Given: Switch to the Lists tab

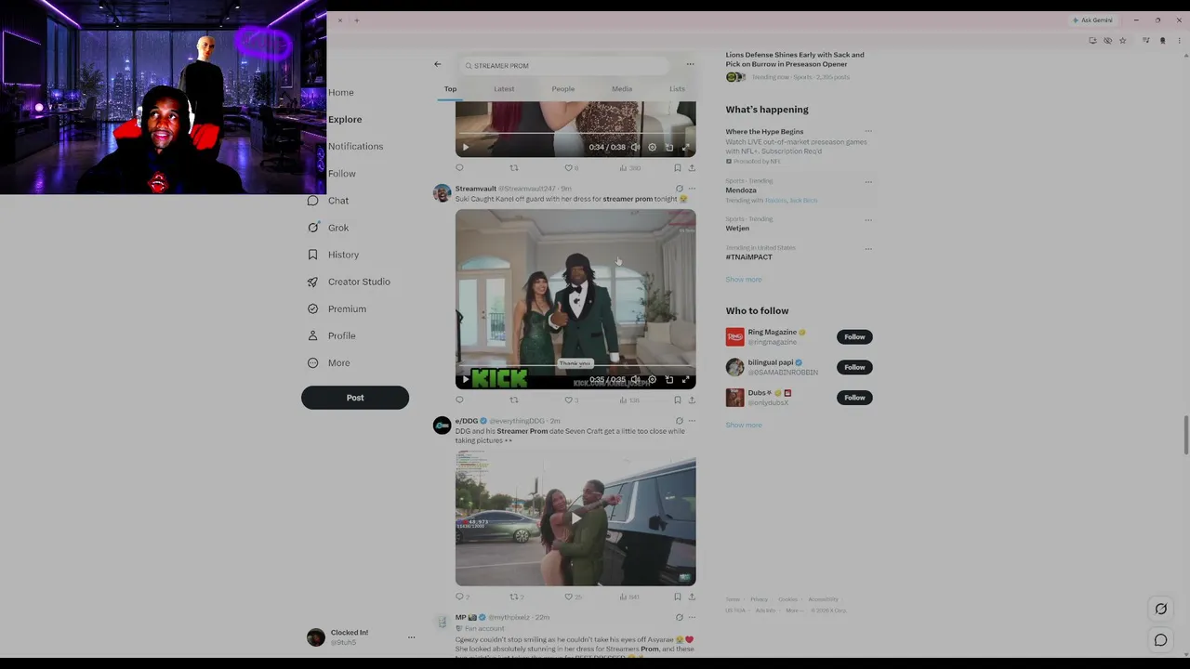Looking at the screenshot, I should (x=677, y=89).
